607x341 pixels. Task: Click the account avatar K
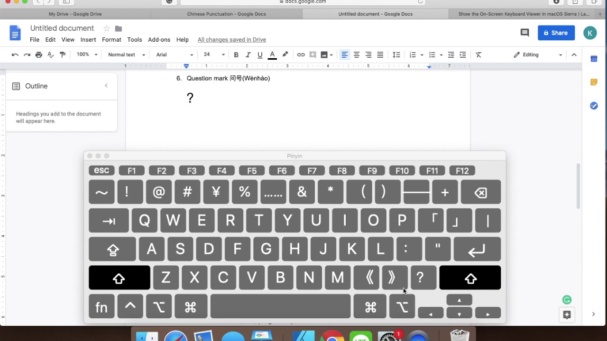tap(590, 33)
